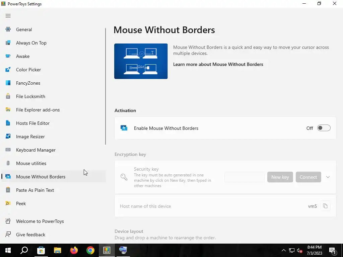Click the sidebar vertical scrollbar
This screenshot has height=257, width=343.
pyautogui.click(x=106, y=86)
